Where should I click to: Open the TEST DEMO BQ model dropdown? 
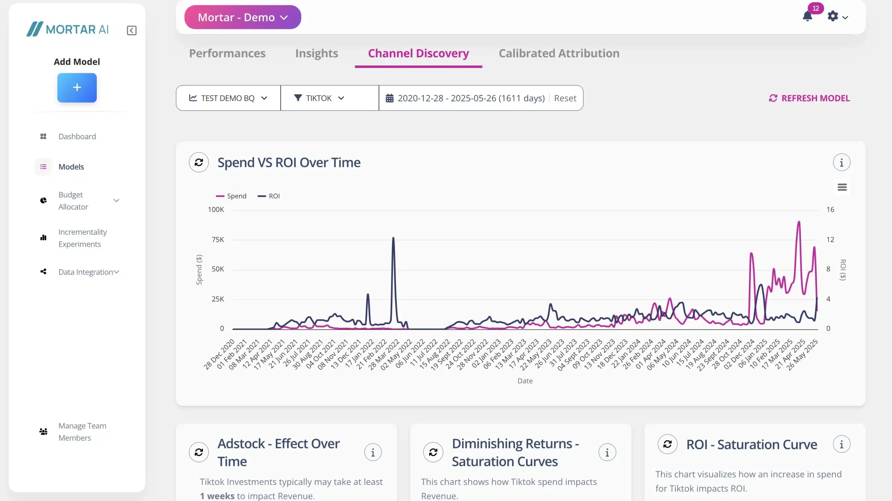tap(228, 98)
